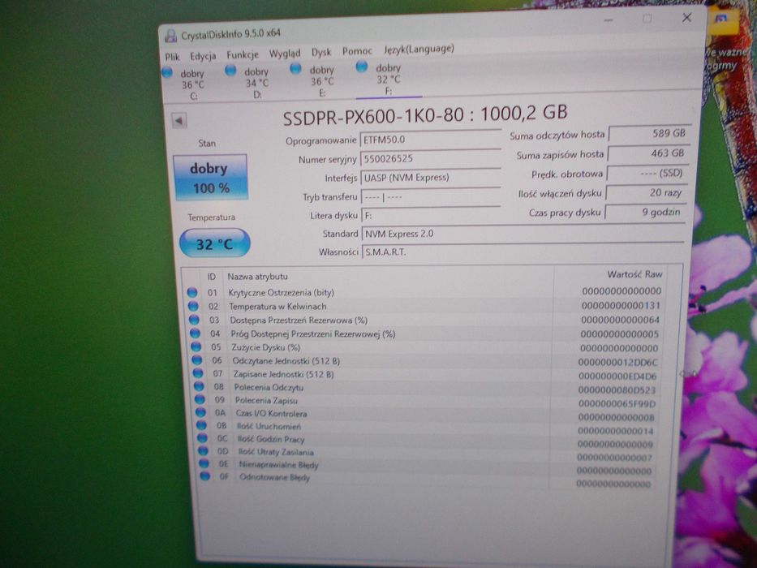
Task: Select row Dostępna Przestrzeń Rezerwowa (%)
Action: [425, 320]
